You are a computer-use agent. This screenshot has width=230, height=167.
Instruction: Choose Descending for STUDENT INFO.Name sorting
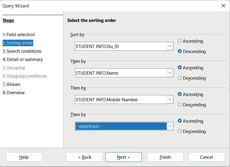[x=180, y=78]
